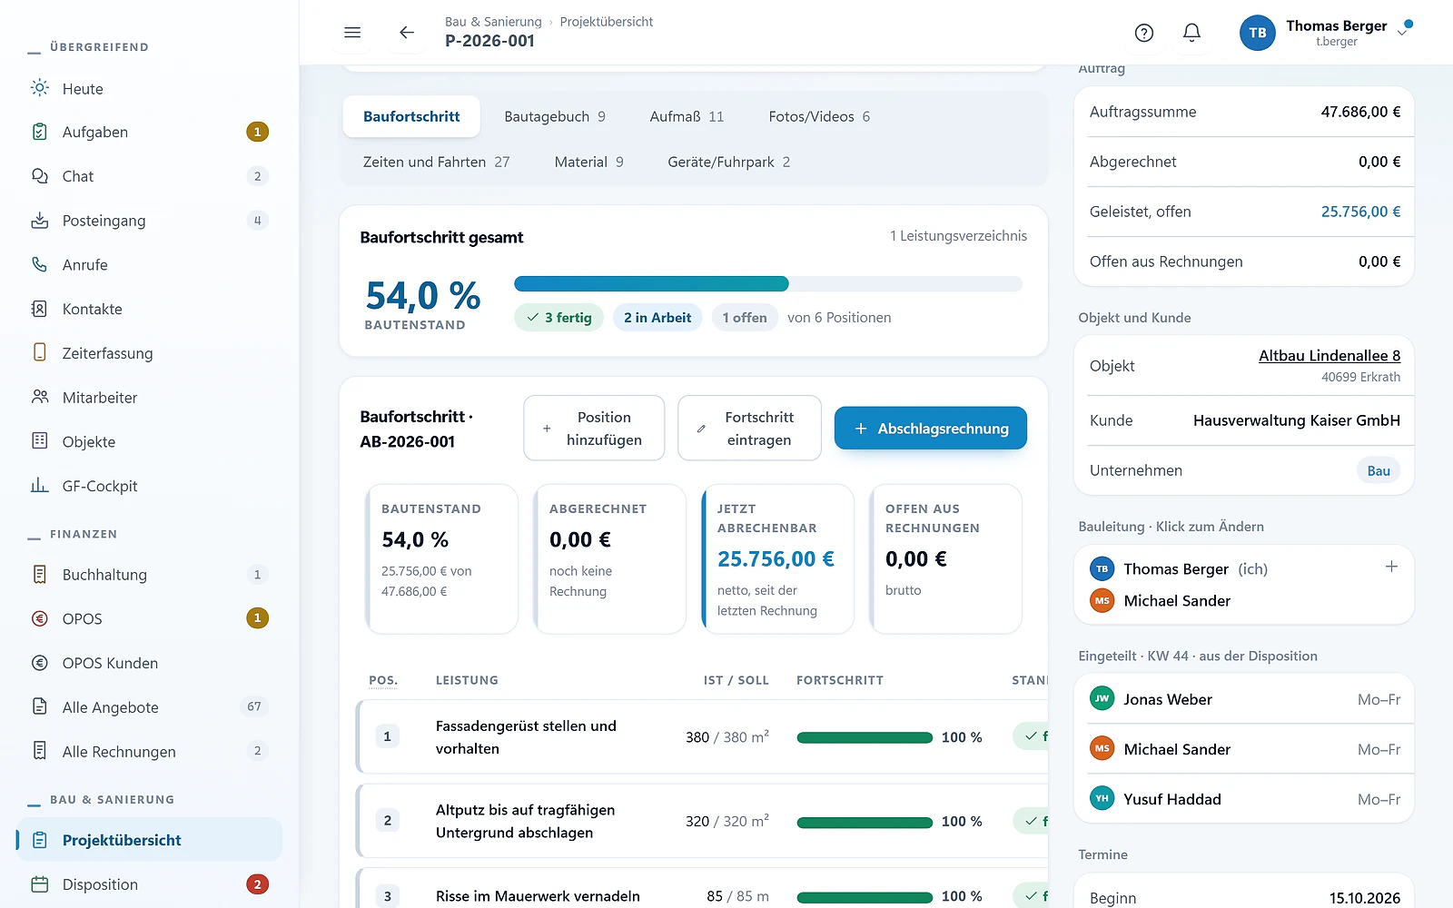Open GF-Cockpit chart icon
1453x908 pixels.
point(40,486)
